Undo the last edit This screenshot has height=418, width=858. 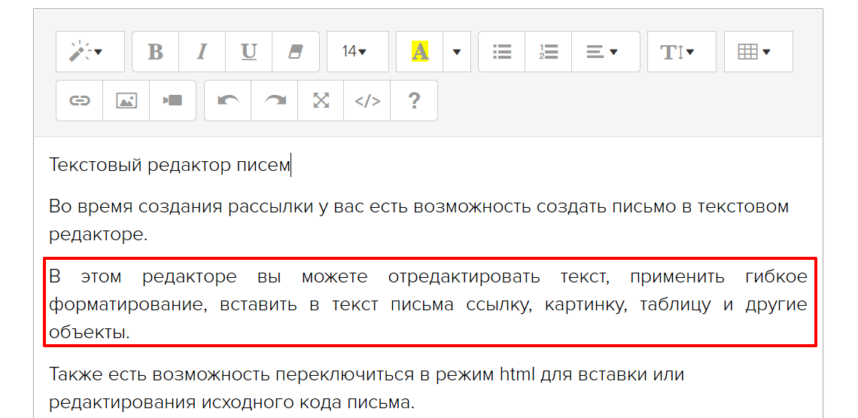[x=228, y=100]
